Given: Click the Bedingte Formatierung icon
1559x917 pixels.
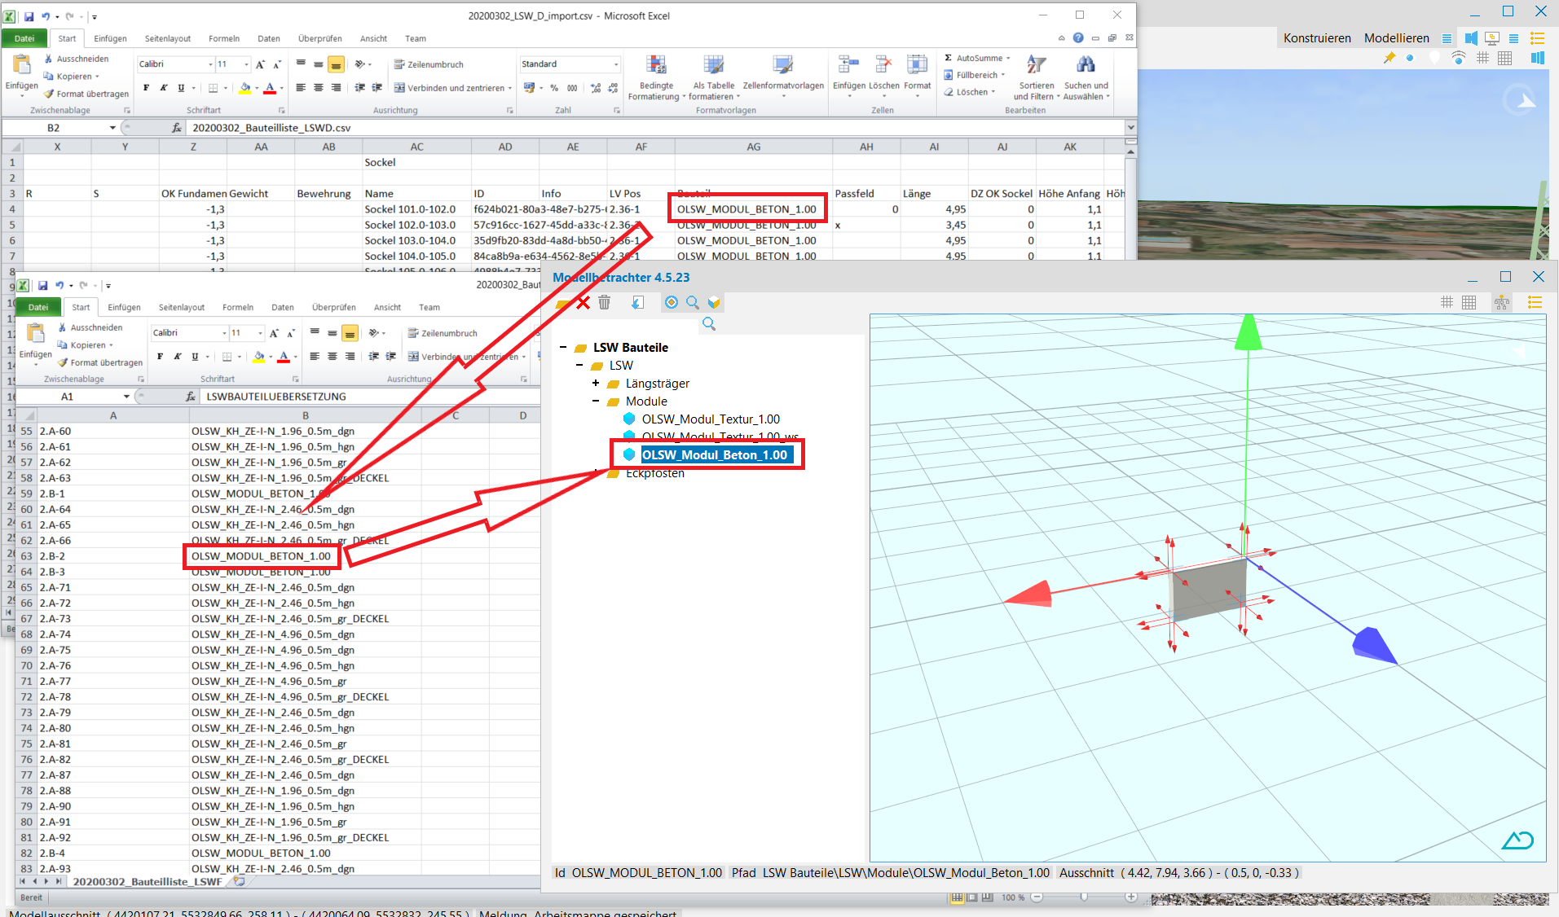Looking at the screenshot, I should [x=656, y=65].
